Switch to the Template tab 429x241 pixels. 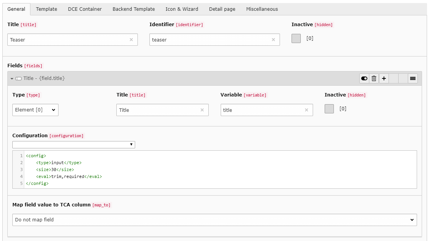[46, 9]
